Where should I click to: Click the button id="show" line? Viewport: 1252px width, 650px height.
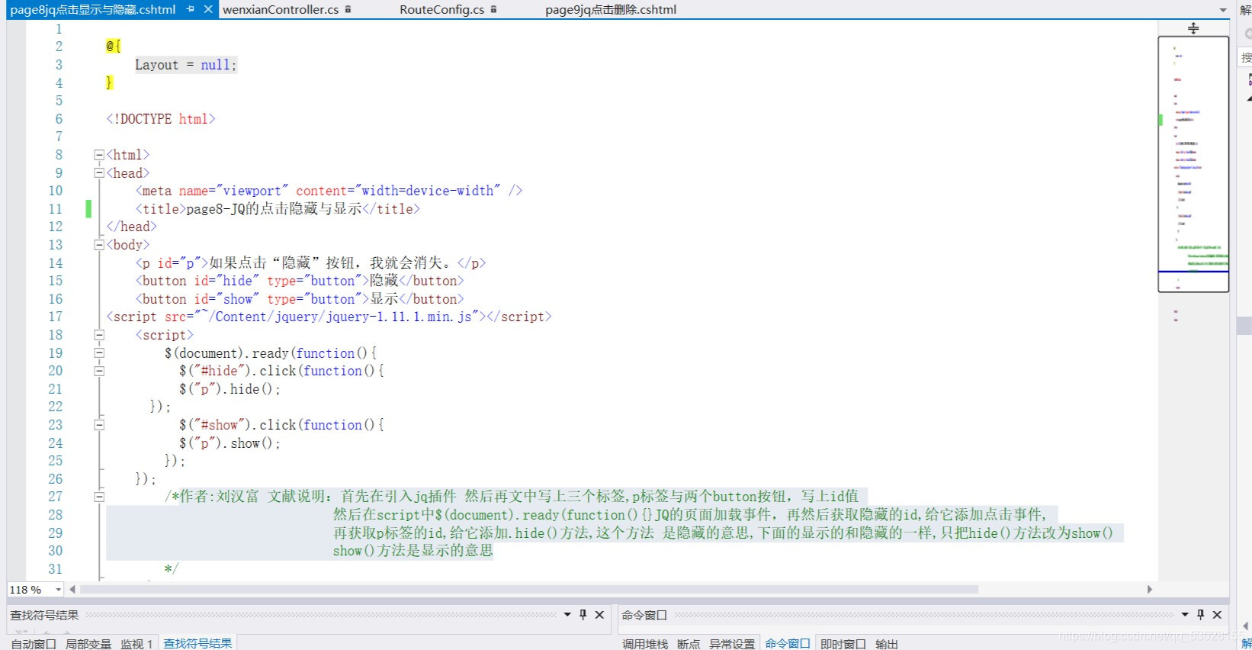300,299
